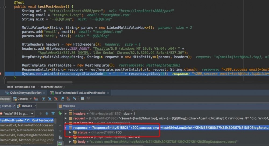
Task: Open the Evaluate Expression calculator icon
Action: [82, 99]
